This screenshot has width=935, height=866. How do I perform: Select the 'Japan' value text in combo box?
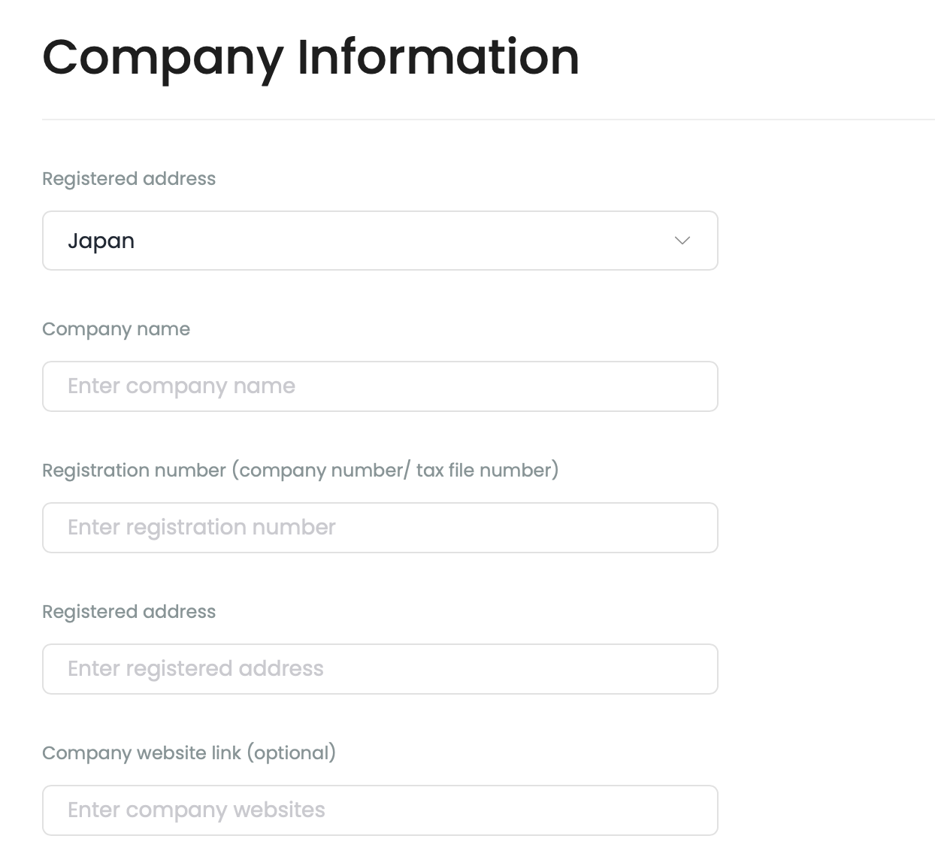point(101,241)
